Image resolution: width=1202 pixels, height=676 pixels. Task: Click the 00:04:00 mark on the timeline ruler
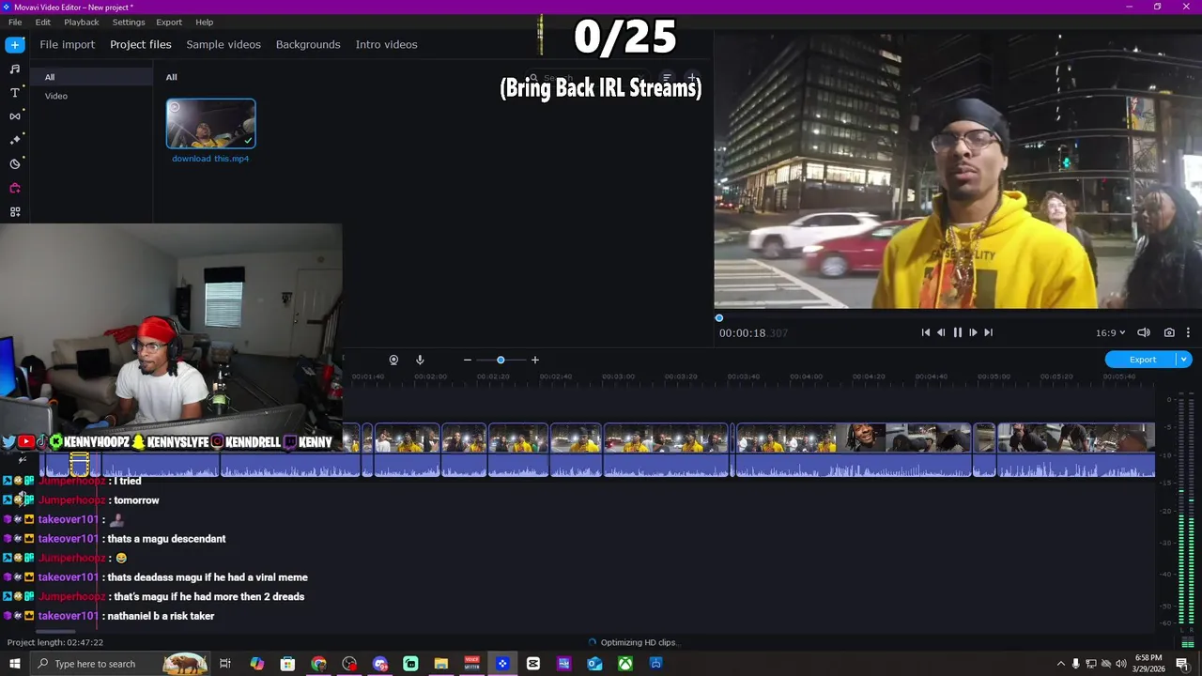[x=806, y=376]
